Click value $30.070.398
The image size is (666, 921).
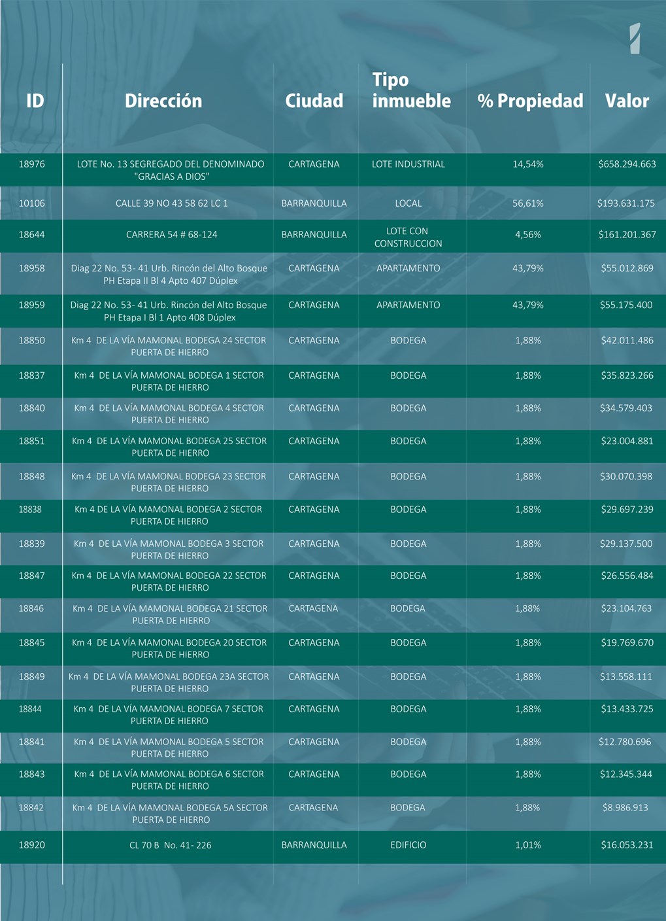[x=626, y=476]
